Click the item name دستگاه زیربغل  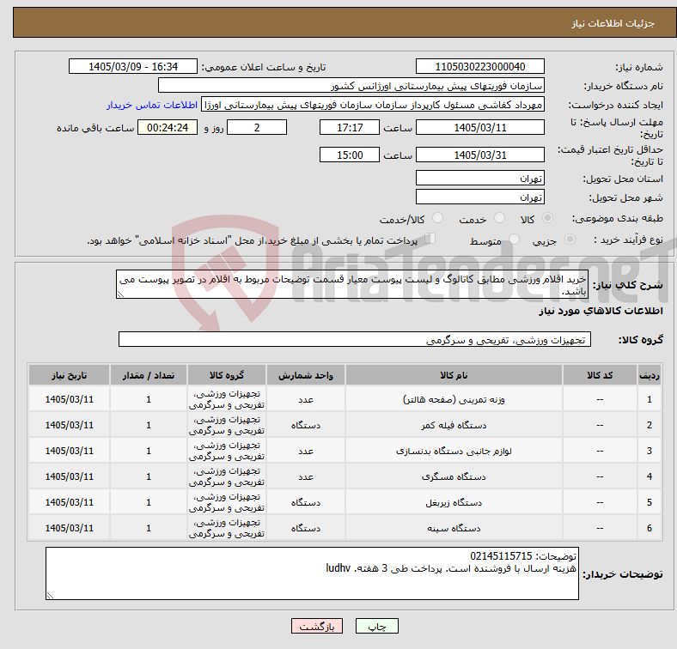pos(454,502)
